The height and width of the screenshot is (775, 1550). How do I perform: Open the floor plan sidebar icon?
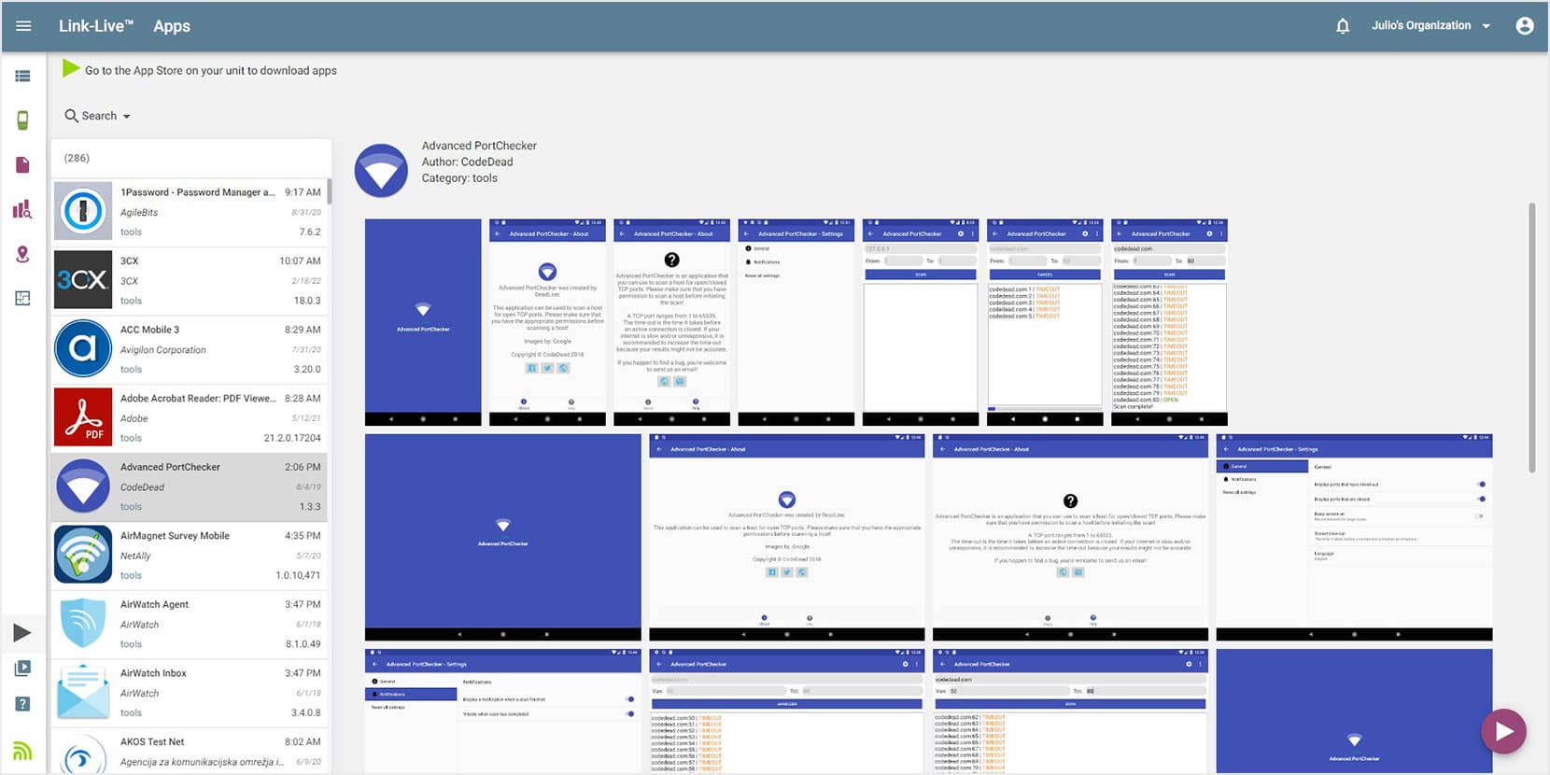pos(22,298)
